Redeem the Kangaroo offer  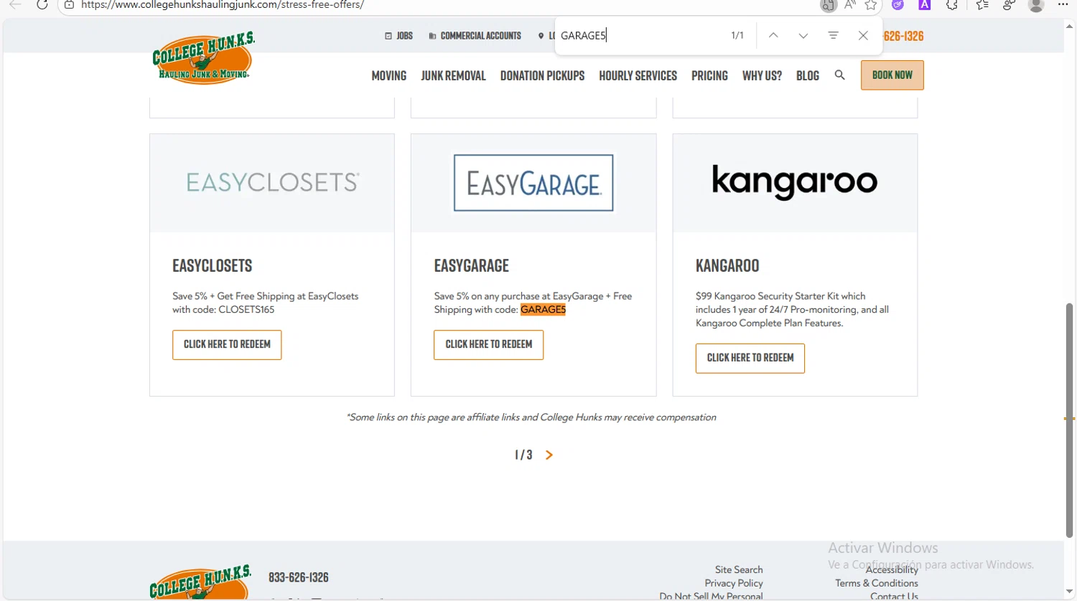pos(750,358)
